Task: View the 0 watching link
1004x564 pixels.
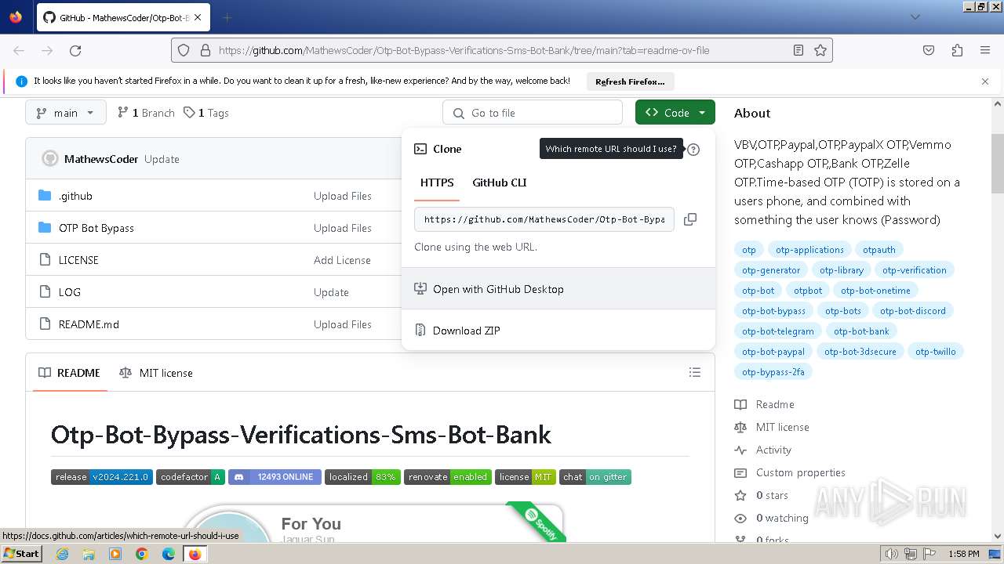Action: 771,518
